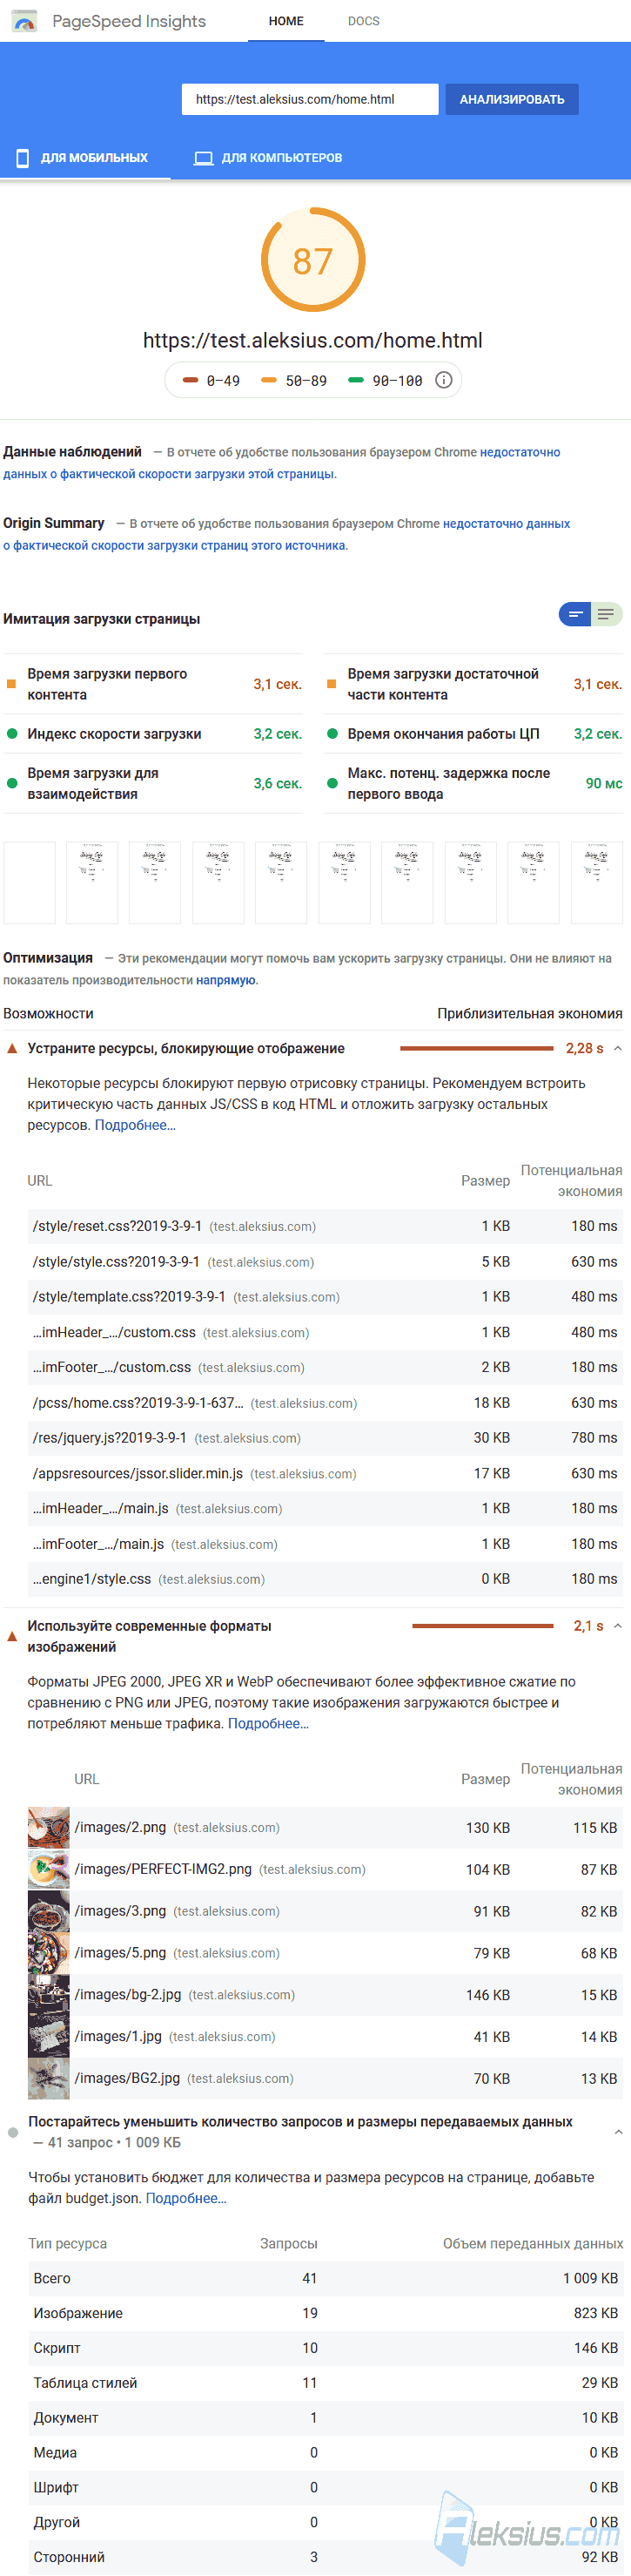This screenshot has height=2576, width=631.
Task: Collapse the modern image formats audit
Action: coord(618,1626)
